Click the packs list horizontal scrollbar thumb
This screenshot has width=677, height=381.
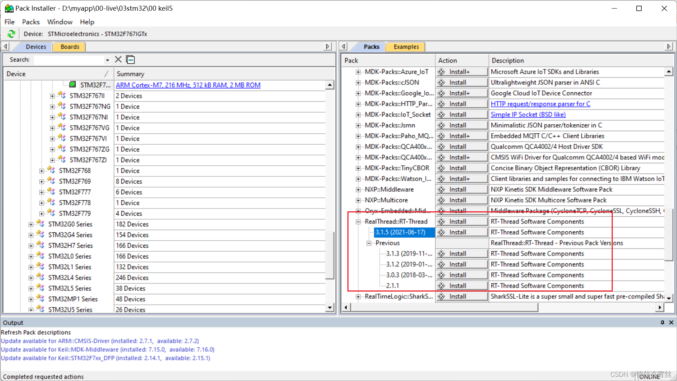point(444,307)
